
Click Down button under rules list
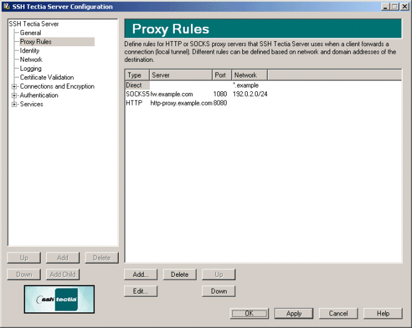point(218,291)
